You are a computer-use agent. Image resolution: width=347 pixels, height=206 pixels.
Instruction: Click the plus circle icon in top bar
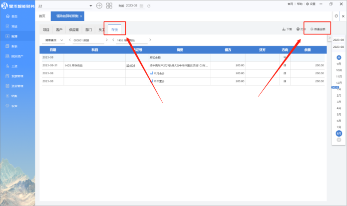[99, 5]
